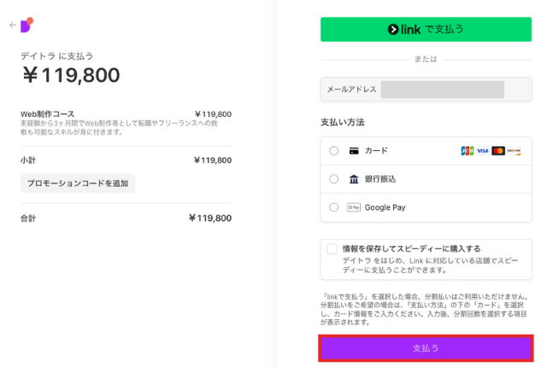Click the purple 支払う button
547x367 pixels.
[426, 348]
